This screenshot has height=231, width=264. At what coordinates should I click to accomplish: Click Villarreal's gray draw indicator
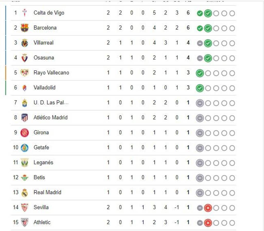pyautogui.click(x=199, y=43)
